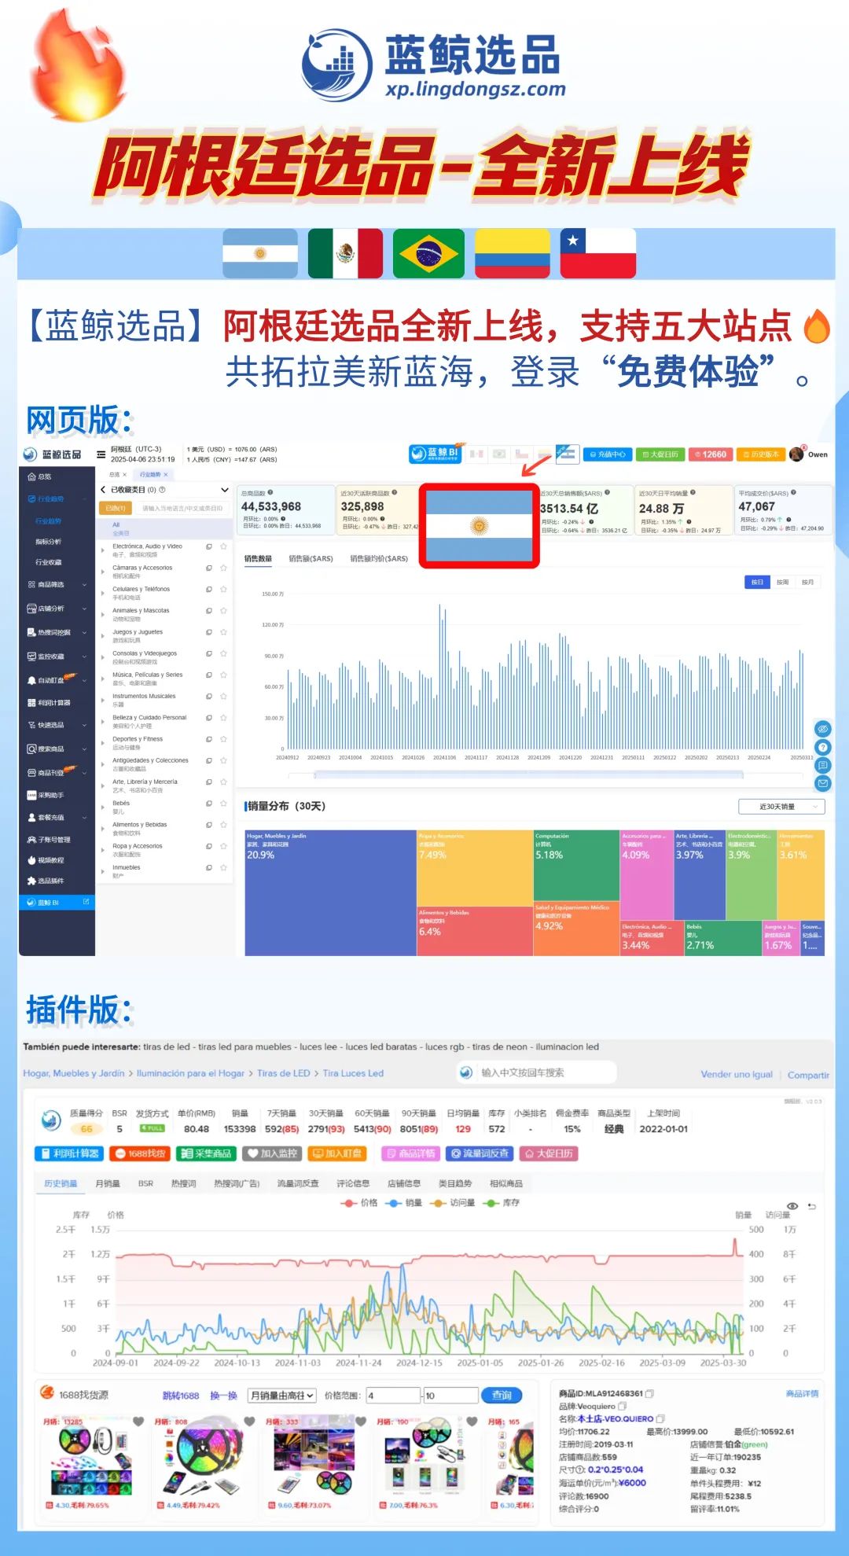Image resolution: width=849 pixels, height=1556 pixels.
Task: Select the Argentina flag site icon in header
Action: point(568,454)
